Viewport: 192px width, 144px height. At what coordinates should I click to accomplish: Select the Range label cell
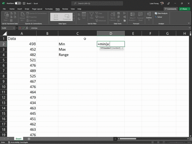[78, 55]
